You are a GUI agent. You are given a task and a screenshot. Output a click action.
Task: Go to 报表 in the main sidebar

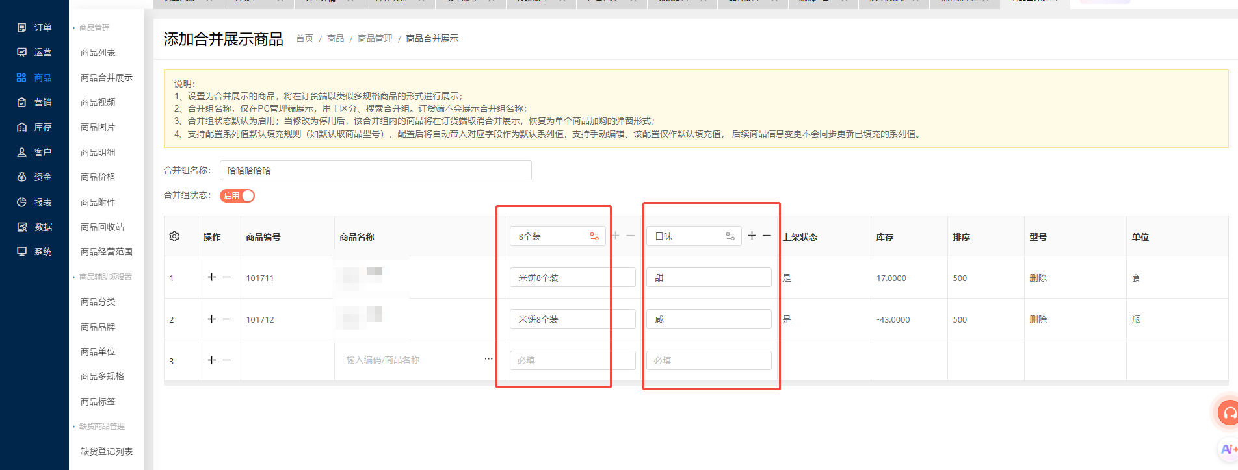[x=34, y=202]
